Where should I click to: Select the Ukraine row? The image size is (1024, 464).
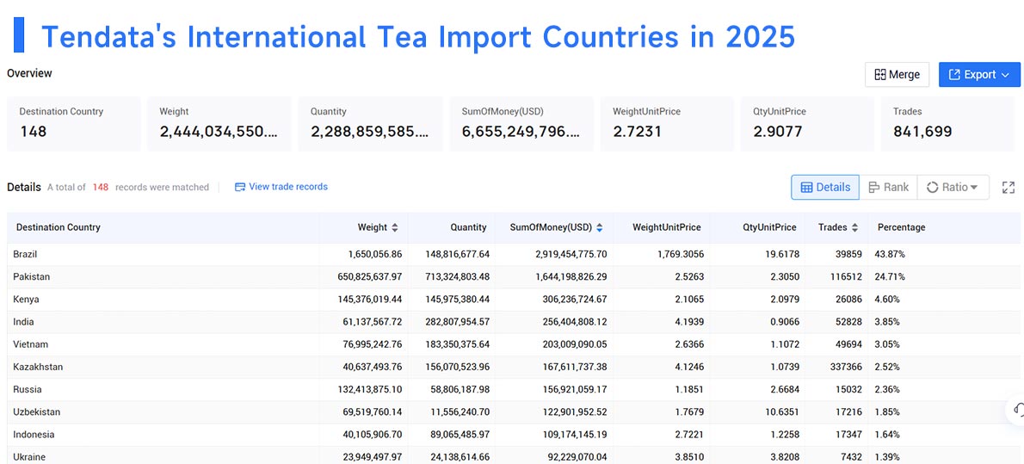tap(514, 456)
